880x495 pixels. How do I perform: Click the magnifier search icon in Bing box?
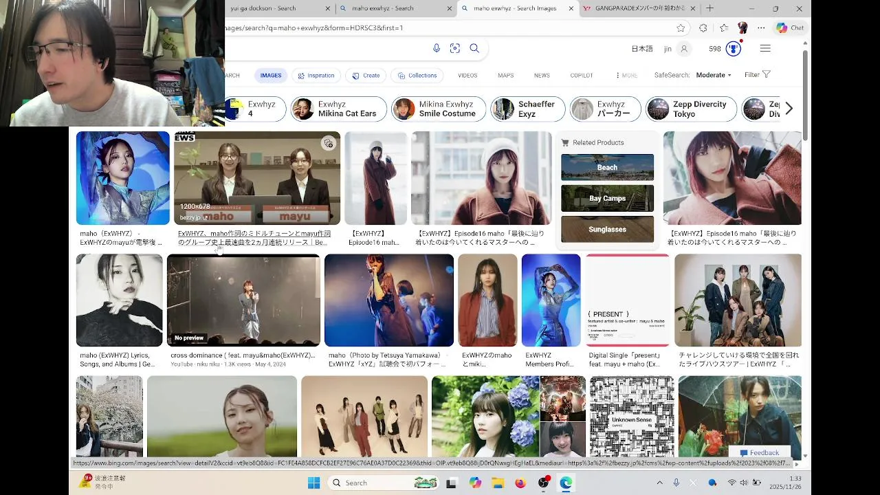(474, 48)
